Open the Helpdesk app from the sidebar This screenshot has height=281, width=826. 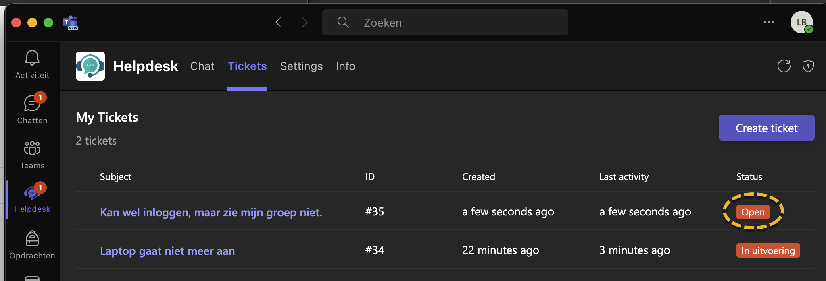point(32,198)
